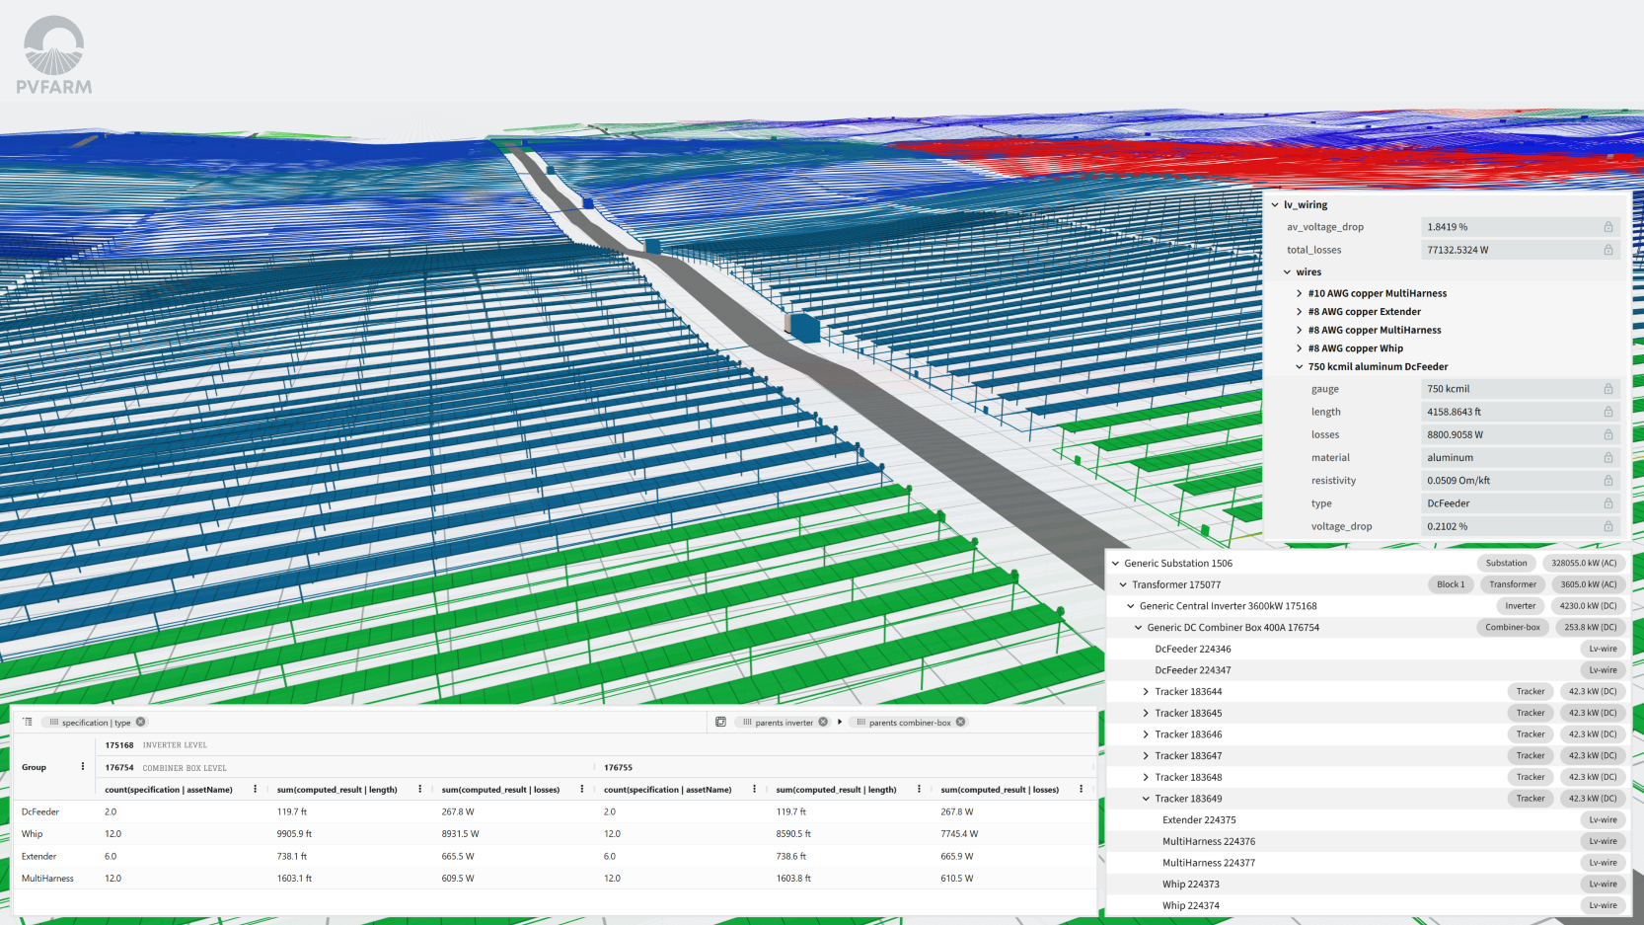Image resolution: width=1644 pixels, height=925 pixels.
Task: Click the X on the specification | type filter chip
Action: [x=139, y=722]
